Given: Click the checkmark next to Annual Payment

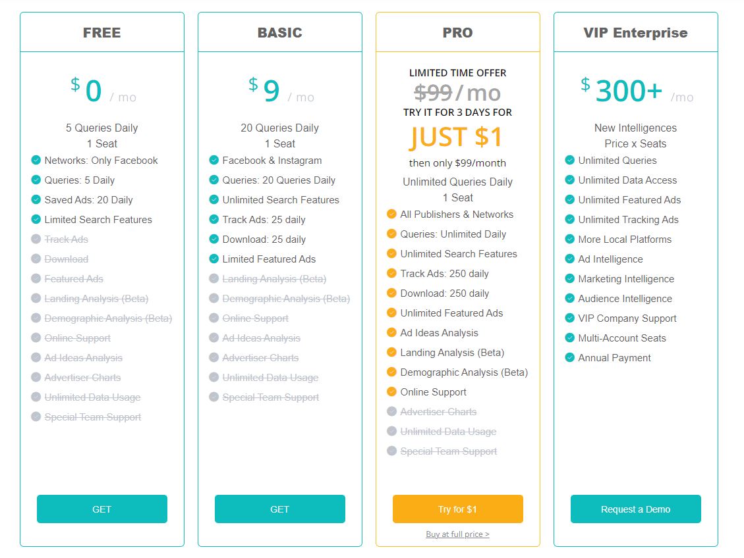Looking at the screenshot, I should point(569,357).
